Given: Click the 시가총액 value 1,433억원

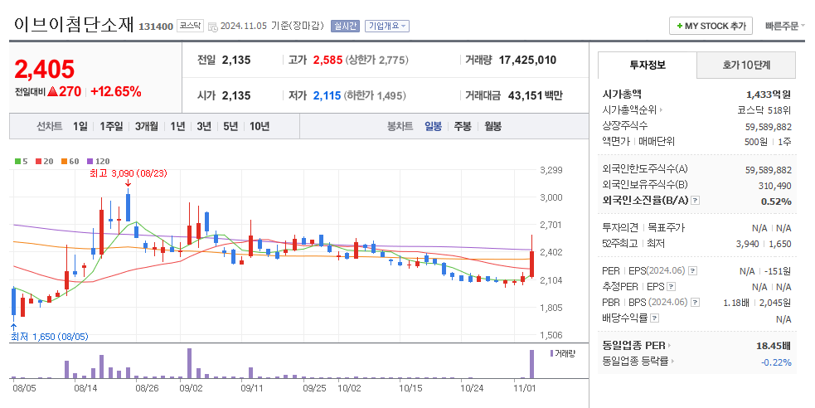Looking at the screenshot, I should point(769,94).
